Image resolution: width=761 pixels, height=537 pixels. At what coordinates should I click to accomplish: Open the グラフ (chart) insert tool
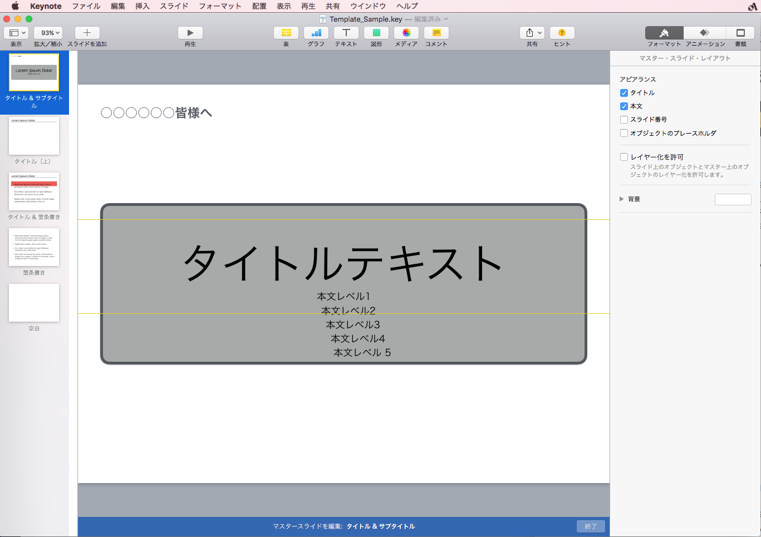coord(316,33)
